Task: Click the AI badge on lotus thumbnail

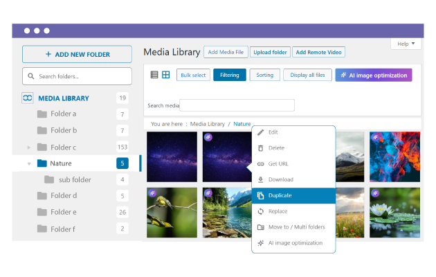Action: click(x=376, y=193)
